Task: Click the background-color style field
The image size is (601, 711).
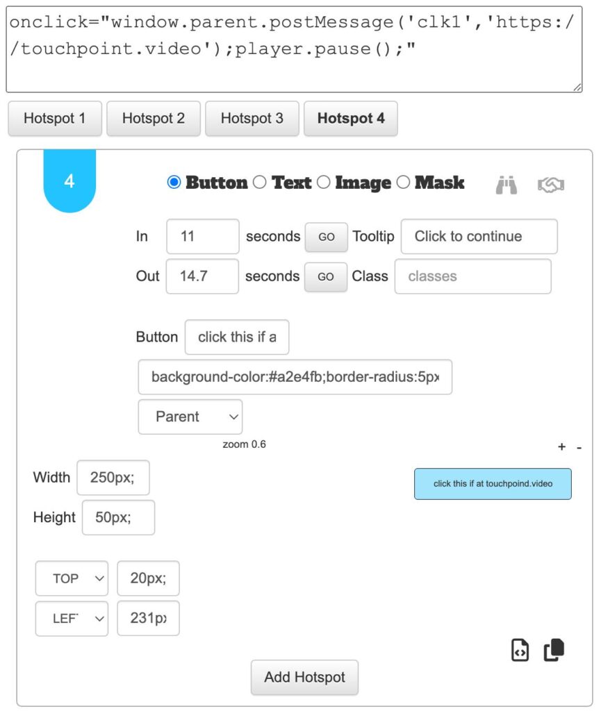Action: pyautogui.click(x=295, y=377)
